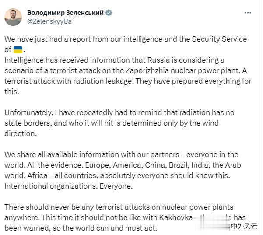Viewport: 263px width, 235px height.
Task: Select the word Zaporizhzhia in the tweet
Action: [147, 70]
